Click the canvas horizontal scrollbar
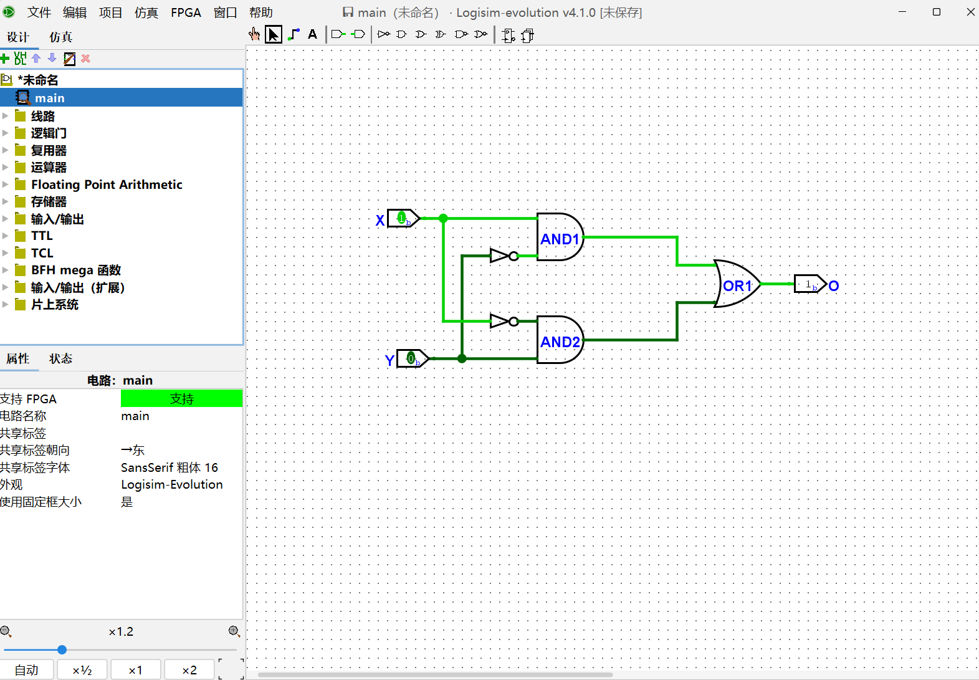This screenshot has height=680, width=979. click(435, 674)
